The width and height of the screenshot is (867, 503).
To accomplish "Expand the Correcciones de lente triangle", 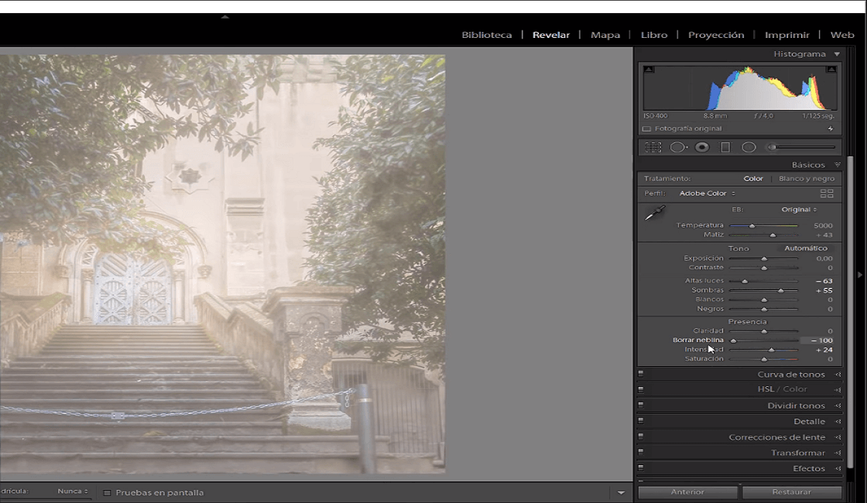I will coord(838,437).
